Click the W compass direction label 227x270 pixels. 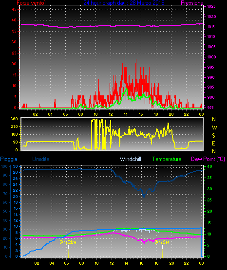click(x=214, y=127)
